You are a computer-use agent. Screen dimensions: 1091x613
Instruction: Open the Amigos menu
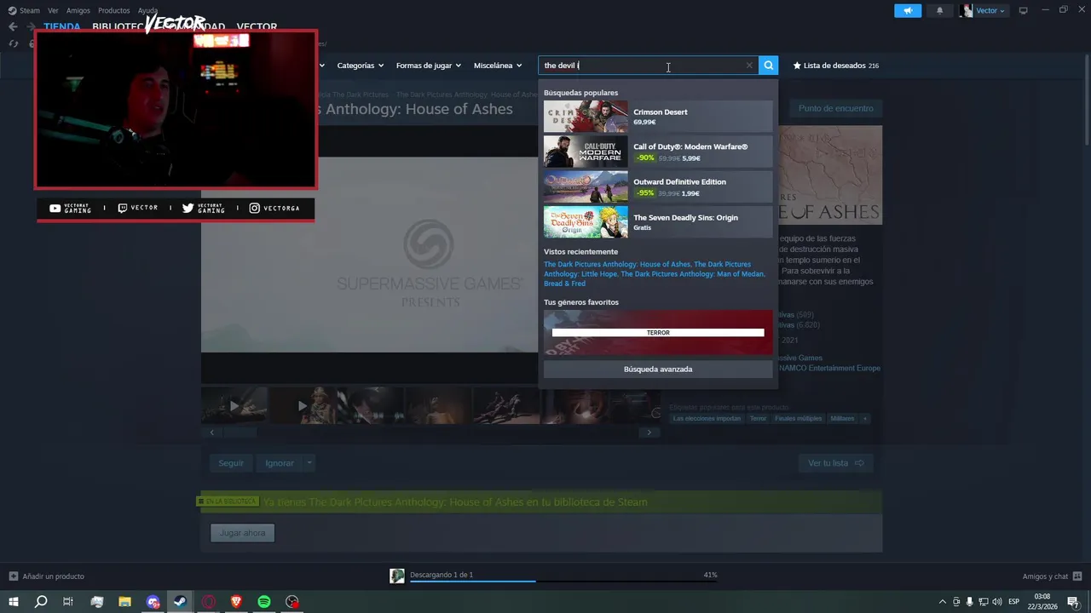tap(78, 10)
